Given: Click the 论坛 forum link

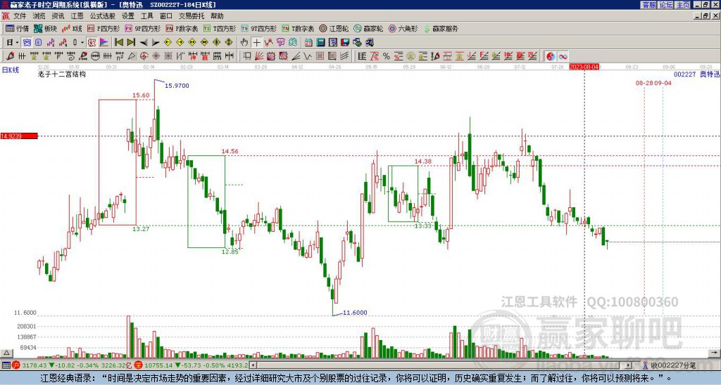Looking at the screenshot, I should tap(666, 5).
